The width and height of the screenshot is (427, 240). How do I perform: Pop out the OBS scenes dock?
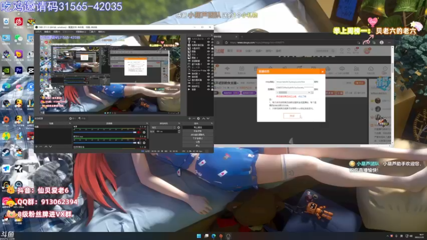click(x=70, y=123)
